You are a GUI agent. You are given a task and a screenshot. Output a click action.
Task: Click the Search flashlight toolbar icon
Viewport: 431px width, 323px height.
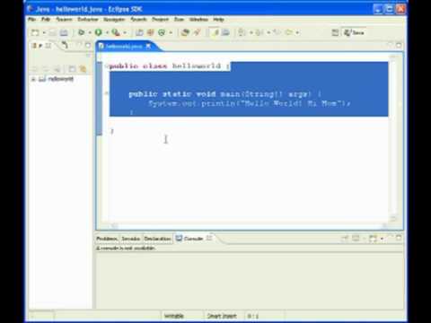[x=197, y=32]
